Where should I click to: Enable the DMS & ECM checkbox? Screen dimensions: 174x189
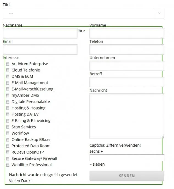click(8, 76)
